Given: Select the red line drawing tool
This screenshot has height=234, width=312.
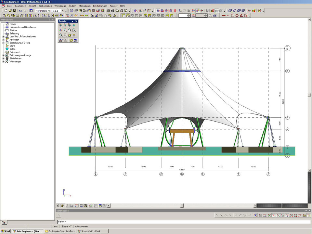Looking at the screenshot, I should pos(224,15).
